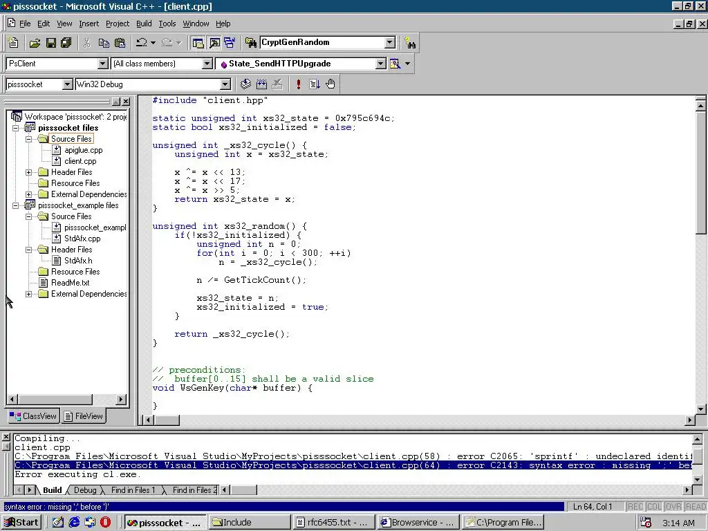Screen dimensions: 708x531
Task: Open the Undo history dropdown arrow
Action: [153, 42]
